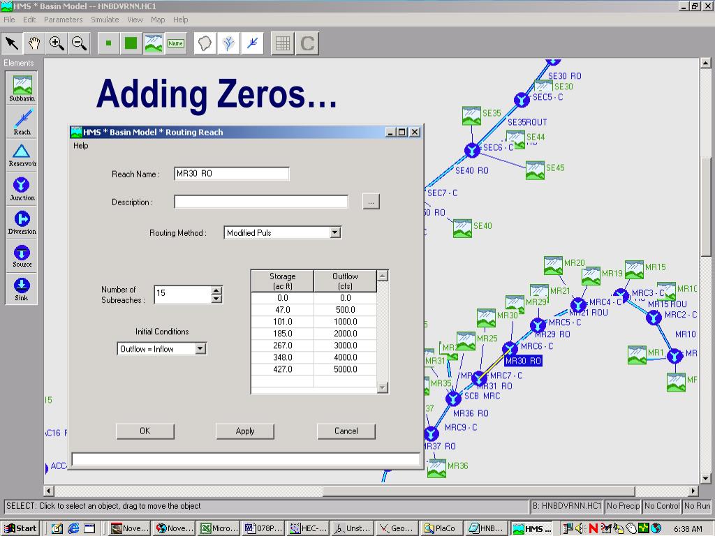The width and height of the screenshot is (715, 536).
Task: Open Help menu in Routing Reach dialog
Action: pos(81,145)
